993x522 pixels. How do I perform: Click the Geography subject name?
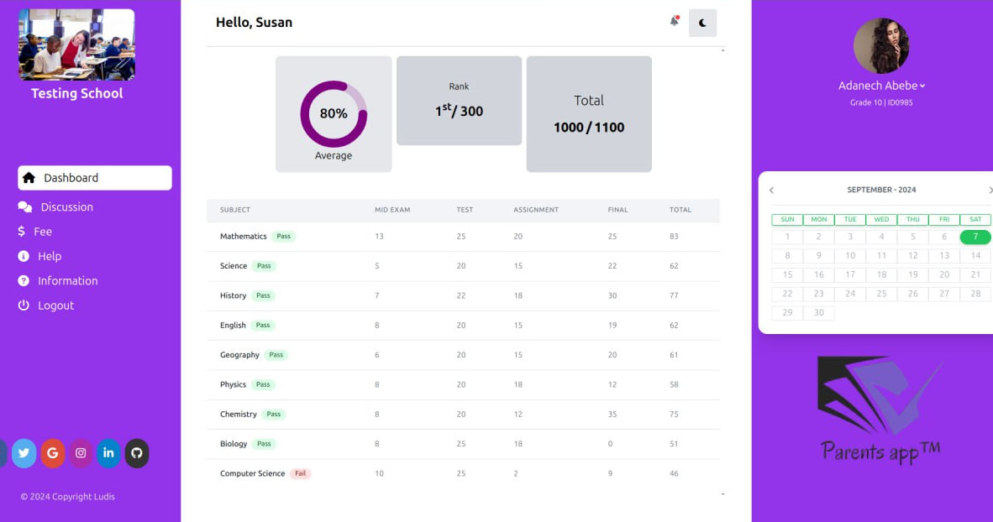239,355
